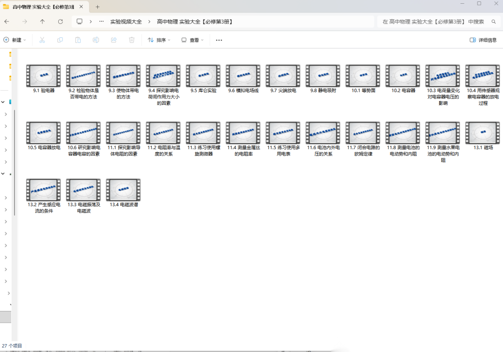Click 实验视频大全 in the address breadcrumb
The image size is (503, 352).
click(x=126, y=22)
